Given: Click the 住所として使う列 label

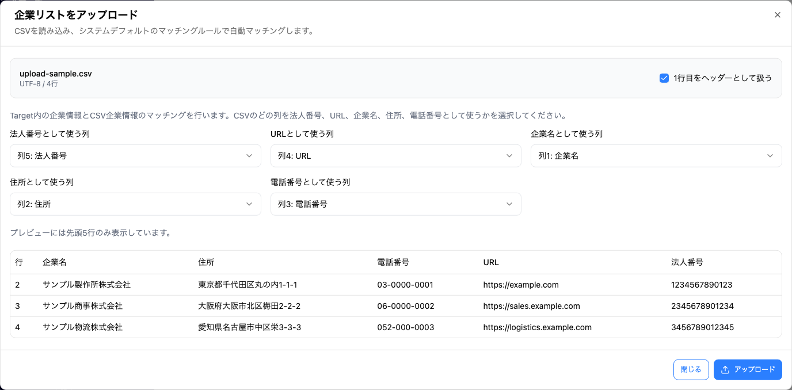Looking at the screenshot, I should [41, 182].
